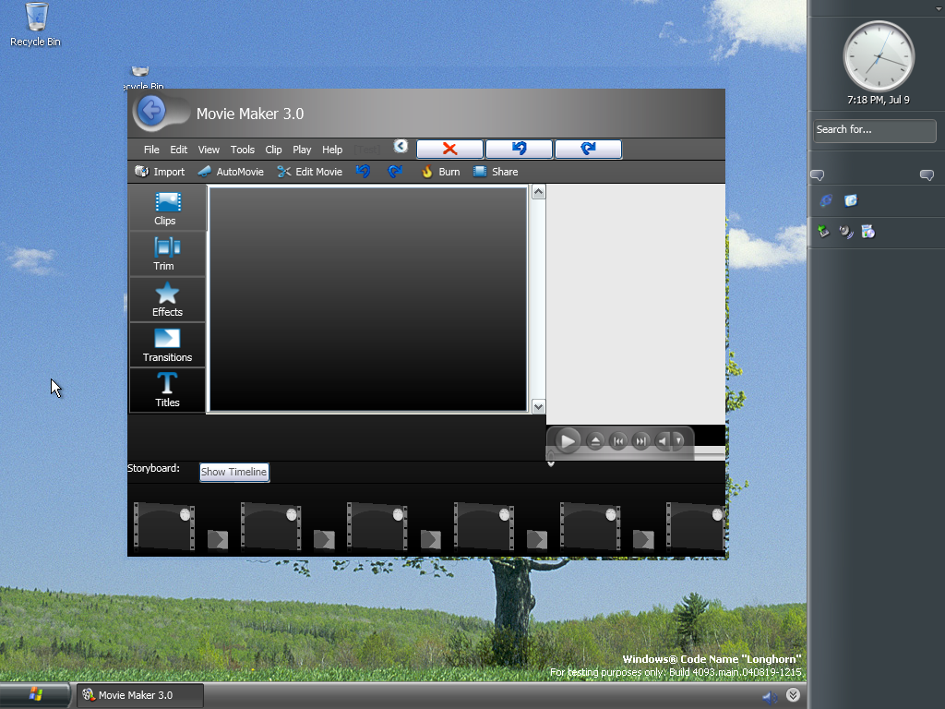Viewport: 945px width, 709px height.
Task: Open the Transitions panel
Action: pos(167,345)
